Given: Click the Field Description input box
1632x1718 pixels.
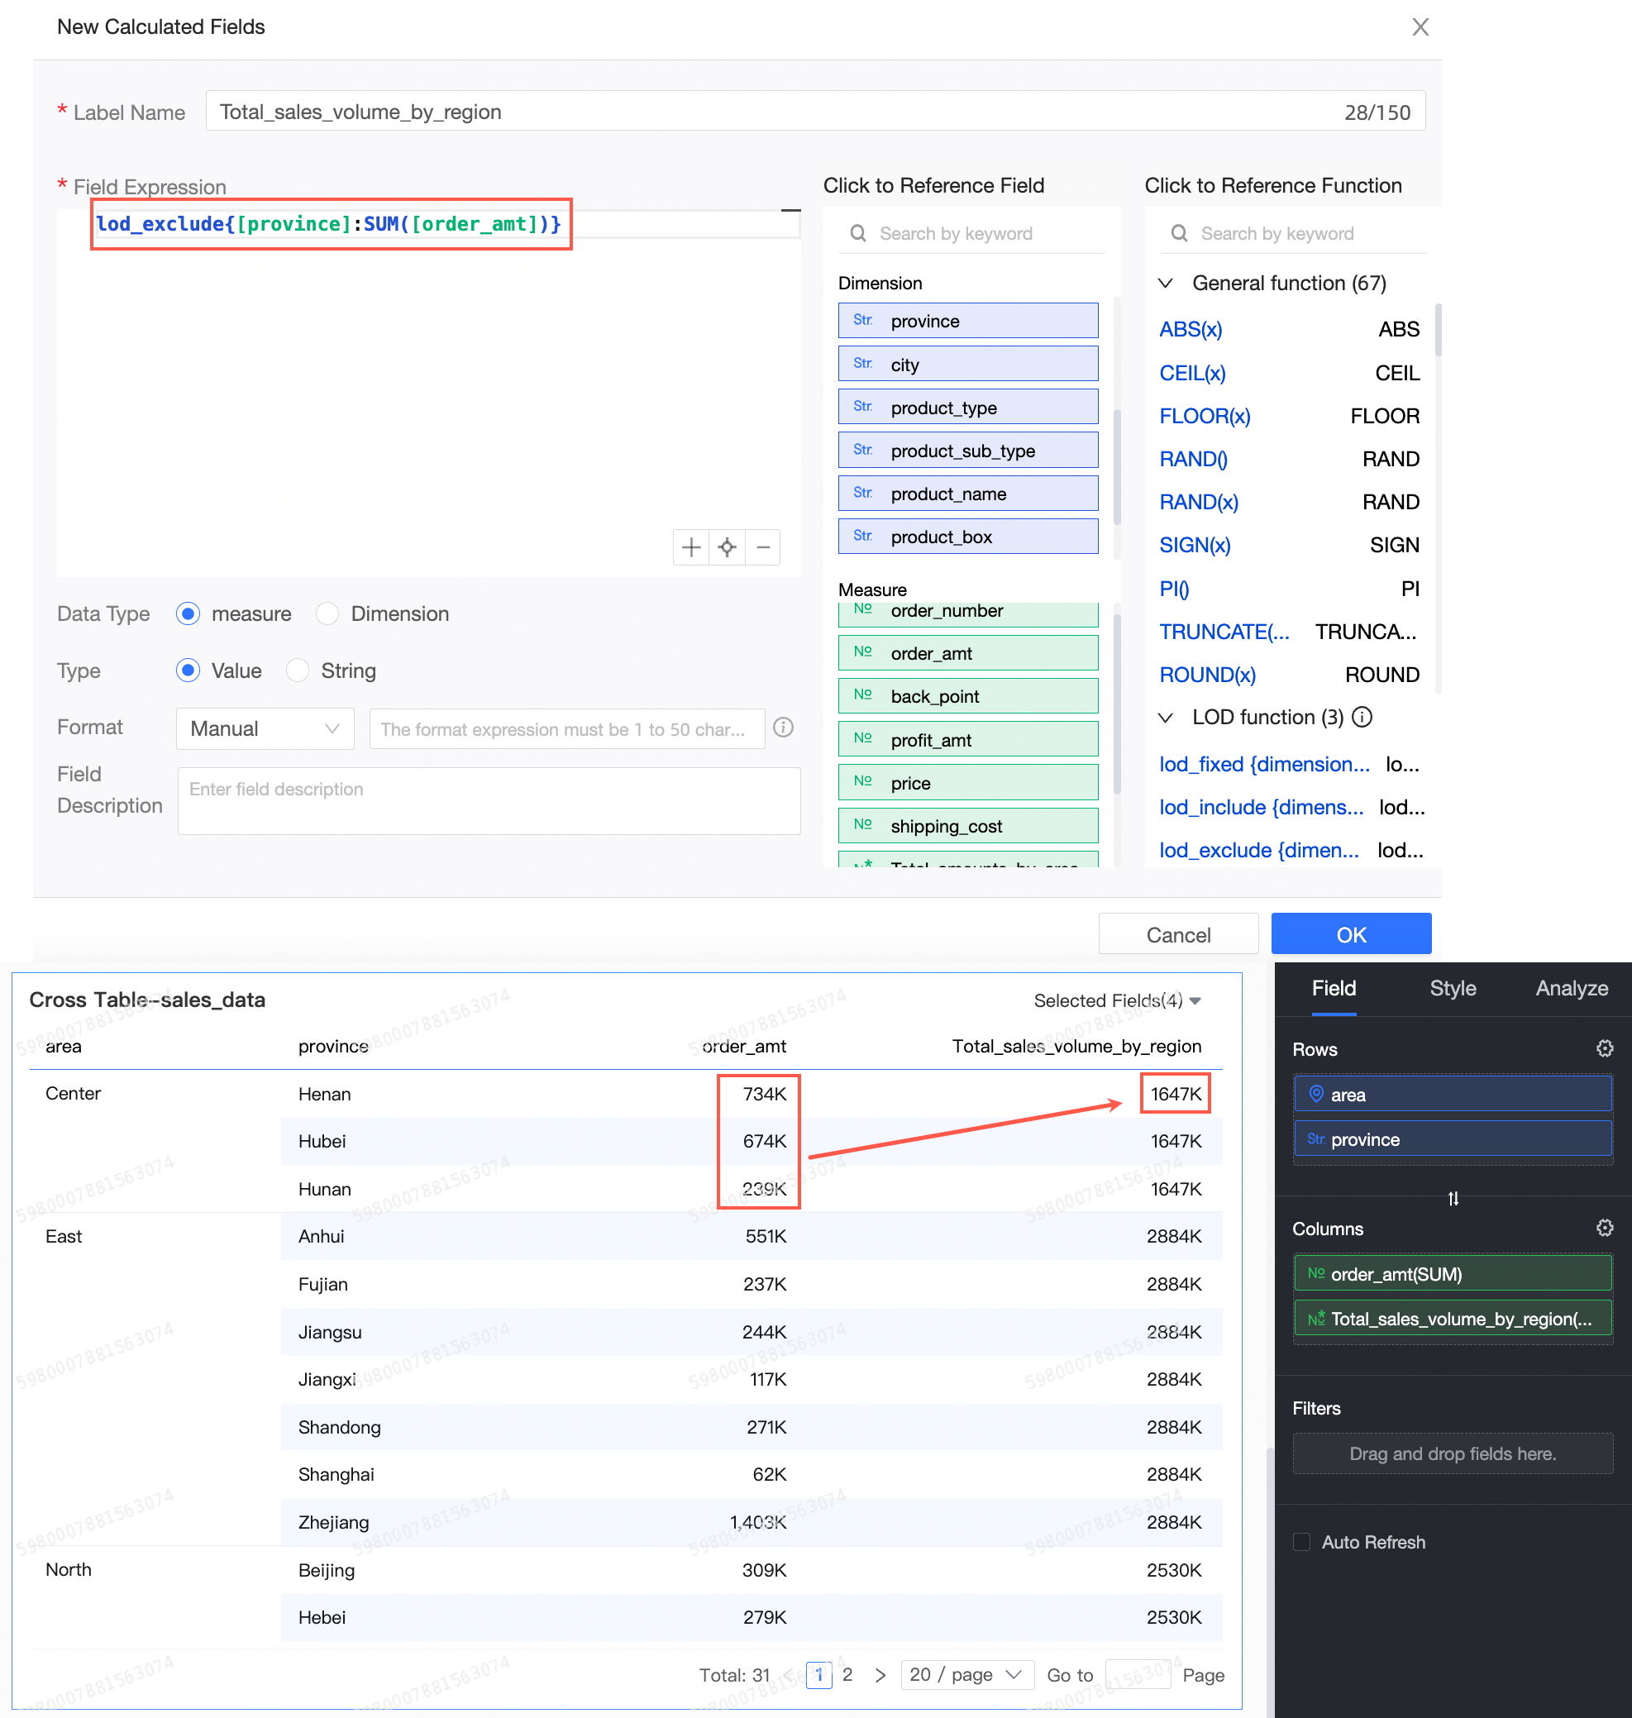Looking at the screenshot, I should [x=489, y=800].
